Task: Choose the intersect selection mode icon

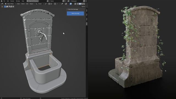Action: coord(13,7)
